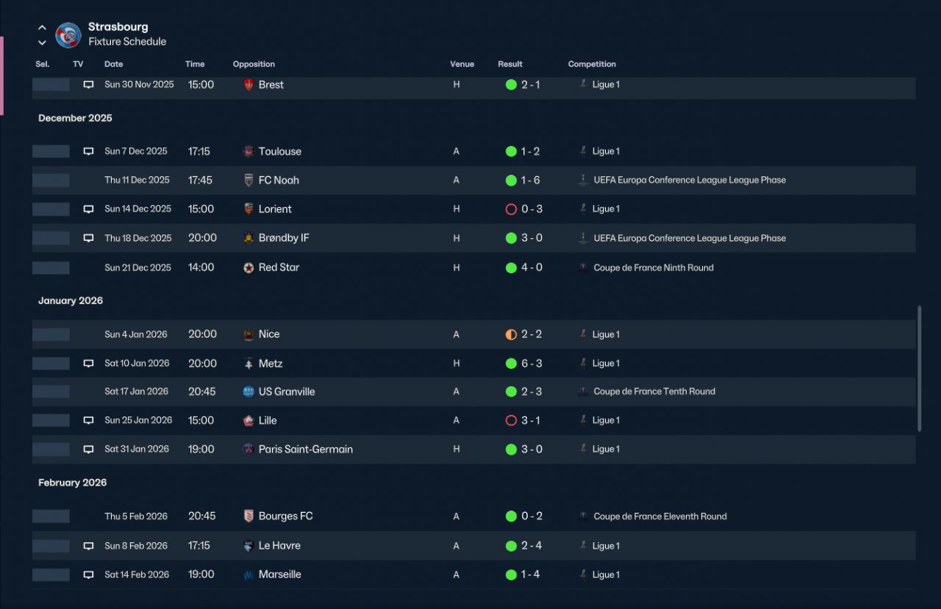Click the Brest club badge icon

(x=248, y=84)
